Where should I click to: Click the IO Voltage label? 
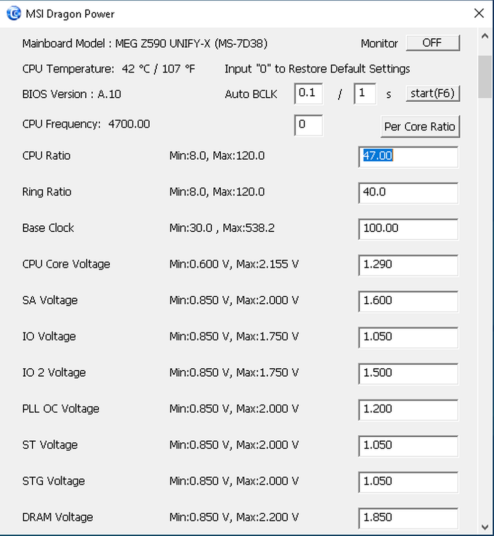click(x=49, y=336)
